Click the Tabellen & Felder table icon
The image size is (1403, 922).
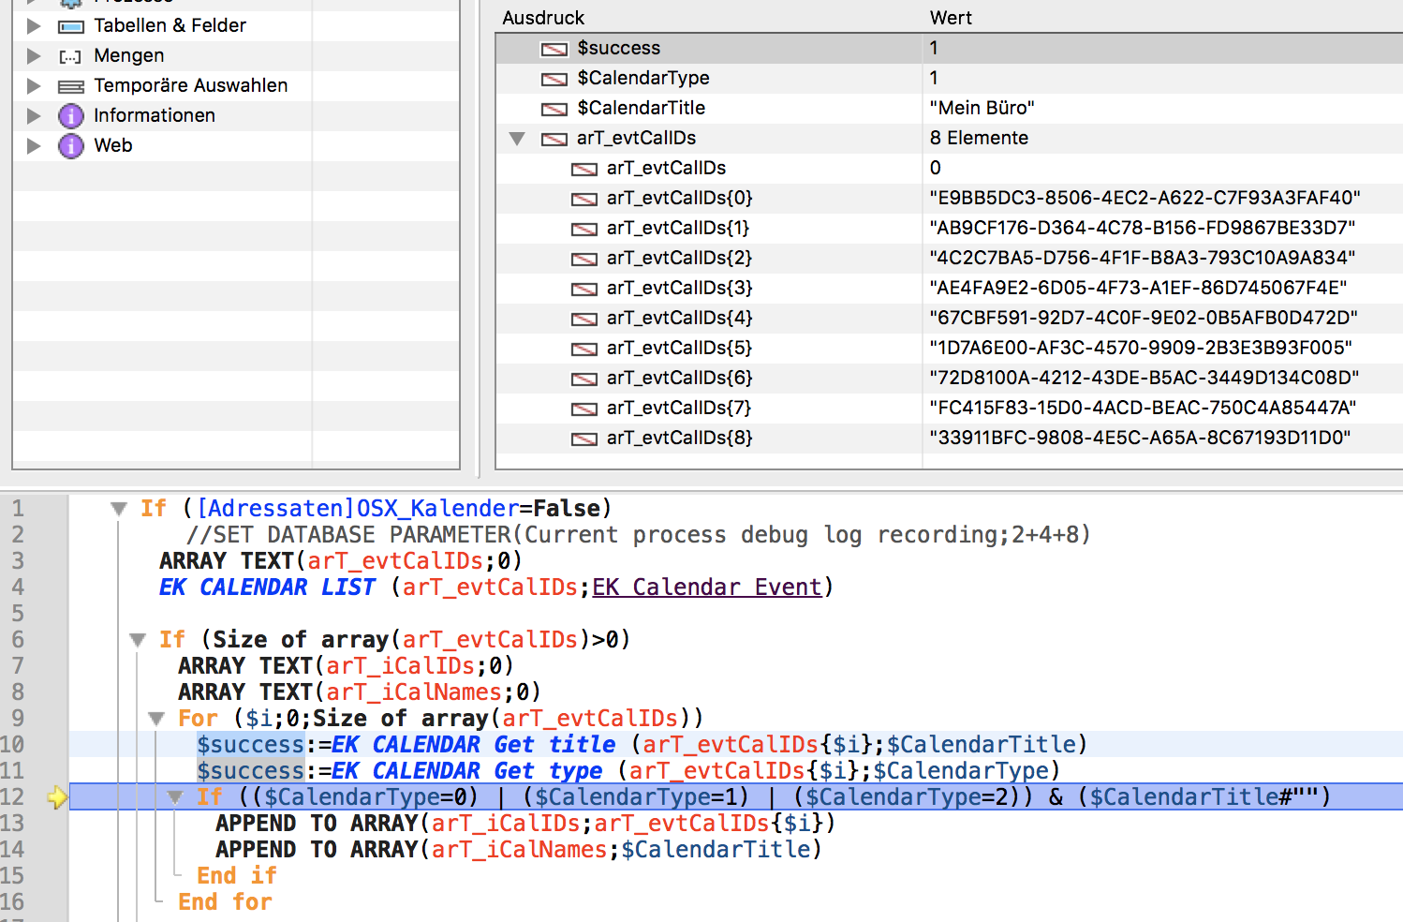(x=71, y=26)
